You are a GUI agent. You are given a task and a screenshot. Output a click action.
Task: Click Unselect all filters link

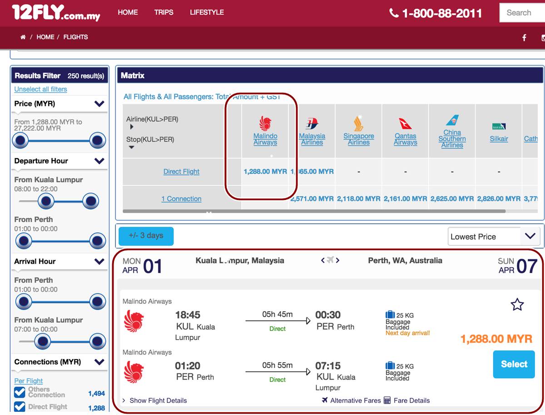(x=40, y=89)
